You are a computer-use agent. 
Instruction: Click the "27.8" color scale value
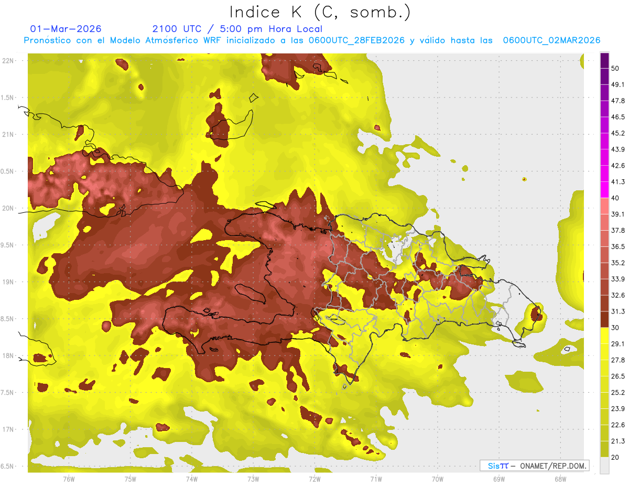click(x=618, y=360)
